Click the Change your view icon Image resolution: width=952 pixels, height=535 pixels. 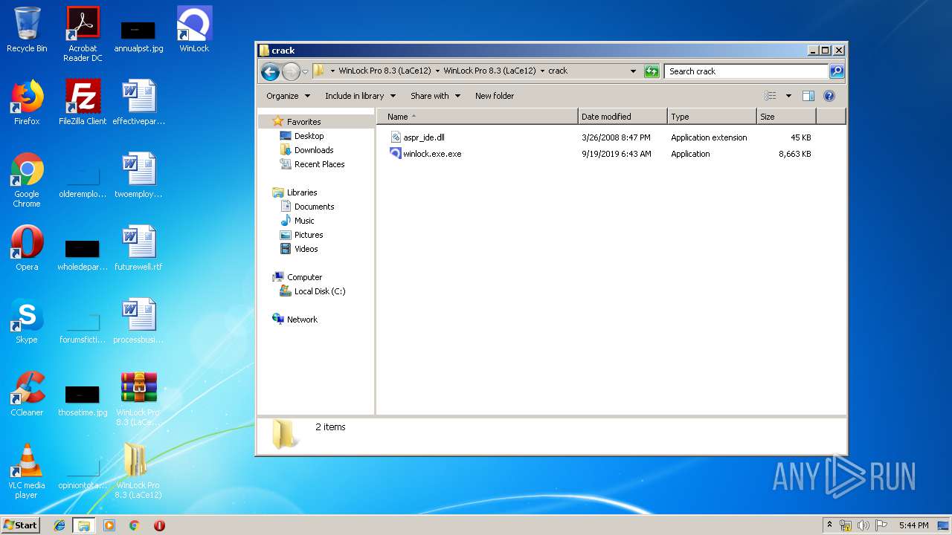click(x=771, y=96)
